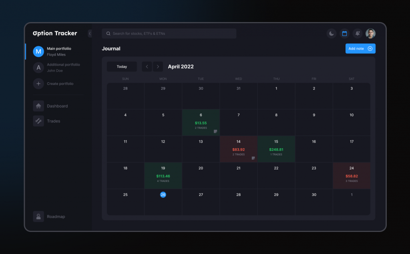Click the Add note button
This screenshot has height=254, width=410.
coord(360,48)
